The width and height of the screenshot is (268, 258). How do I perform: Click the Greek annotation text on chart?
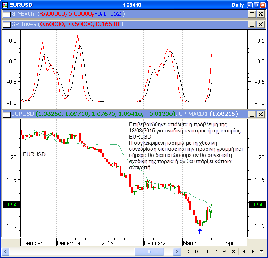coord(186,146)
